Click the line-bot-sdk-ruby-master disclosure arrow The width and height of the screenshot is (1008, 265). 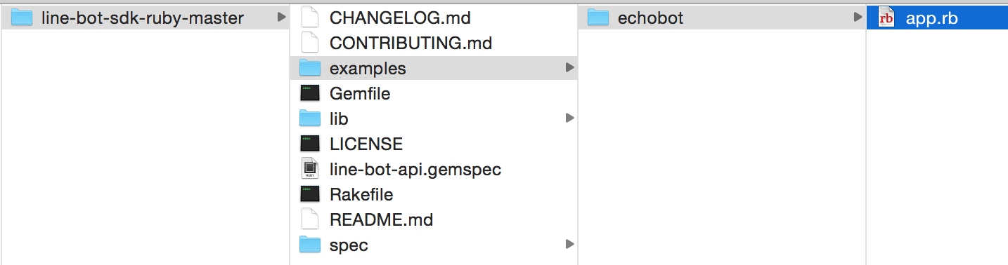(x=282, y=18)
